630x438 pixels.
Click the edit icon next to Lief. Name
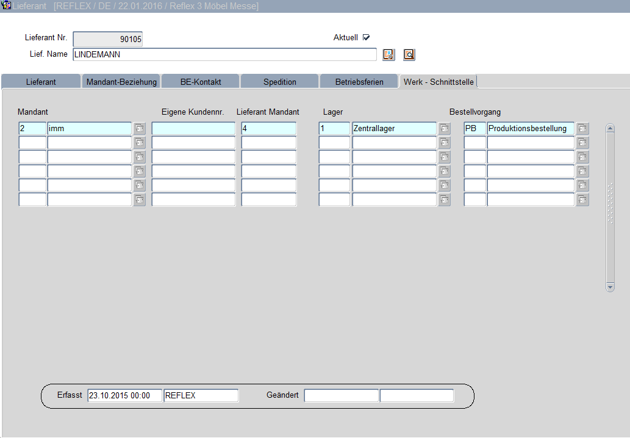(x=388, y=55)
